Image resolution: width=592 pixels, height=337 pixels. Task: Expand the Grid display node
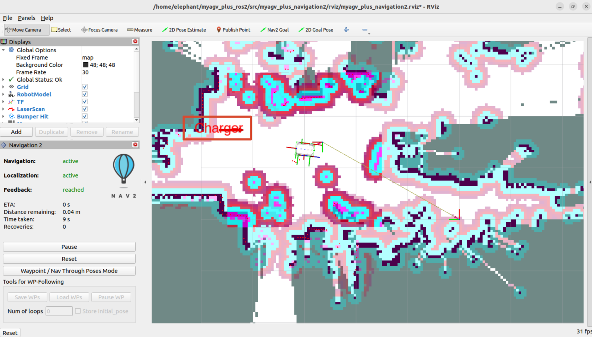coord(3,87)
